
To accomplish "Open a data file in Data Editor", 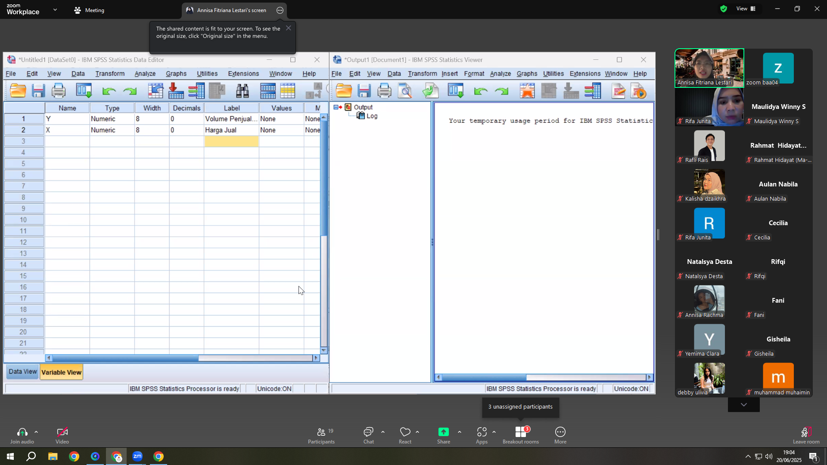I will tap(18, 91).
